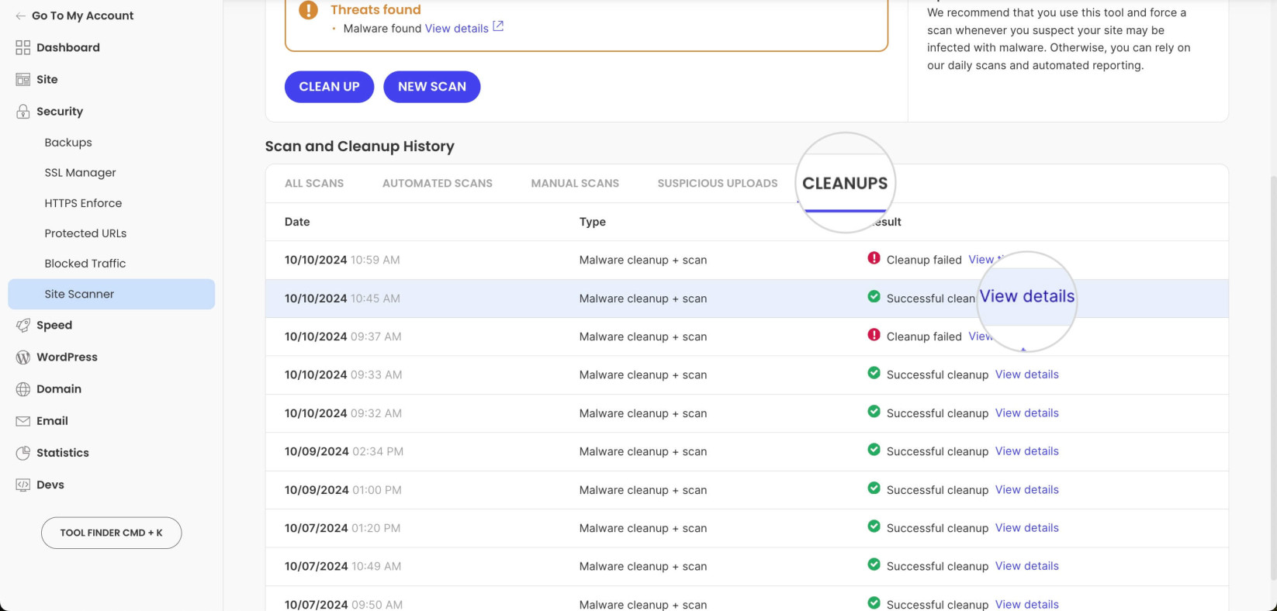
Task: View details for 10/10/2024 10:45 AM cleanup
Action: 1027,296
